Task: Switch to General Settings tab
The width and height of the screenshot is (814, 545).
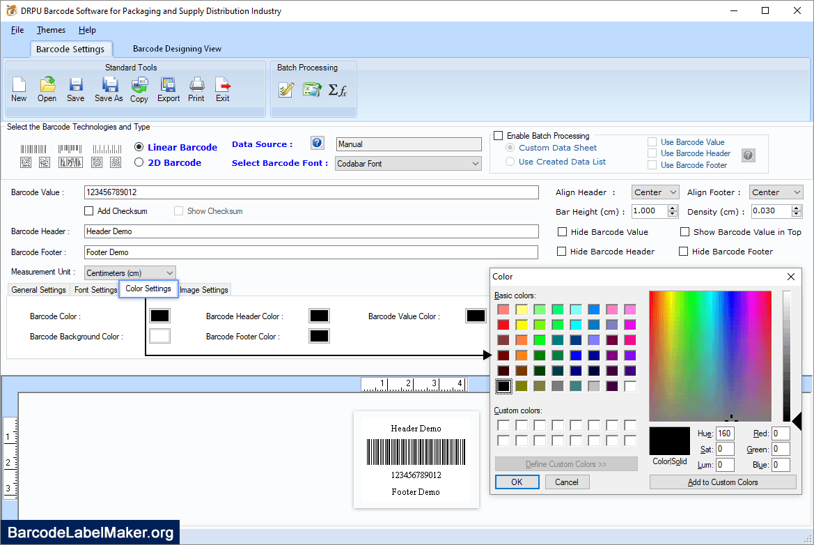Action: (38, 290)
